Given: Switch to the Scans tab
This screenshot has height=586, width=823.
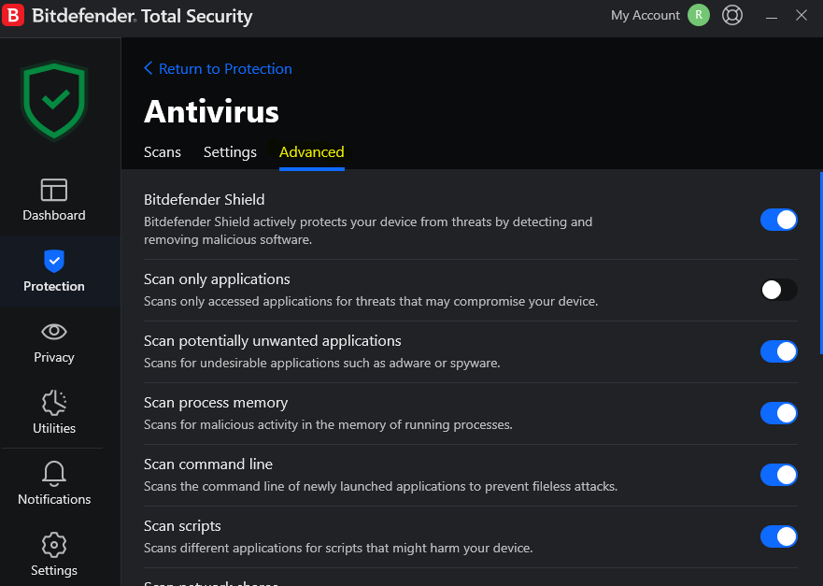Looking at the screenshot, I should [163, 152].
